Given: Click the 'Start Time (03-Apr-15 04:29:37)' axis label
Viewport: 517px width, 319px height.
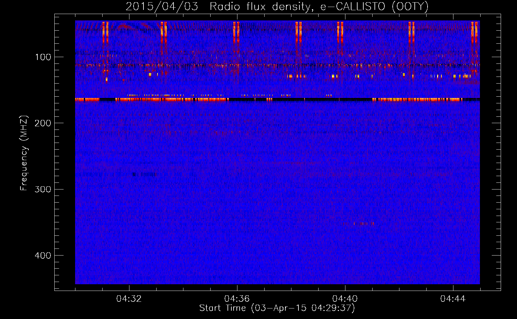Looking at the screenshot, I should [277, 308].
